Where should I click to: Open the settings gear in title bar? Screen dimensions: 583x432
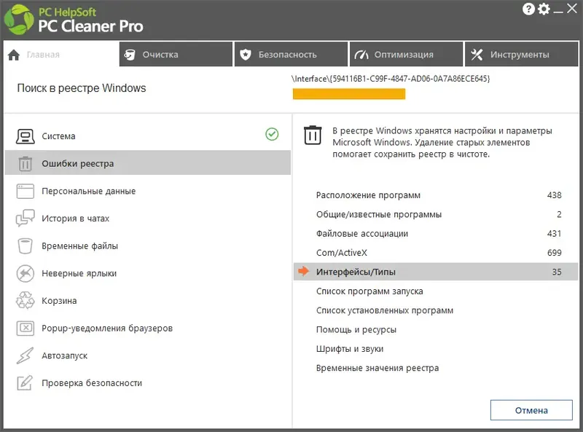[x=543, y=9]
